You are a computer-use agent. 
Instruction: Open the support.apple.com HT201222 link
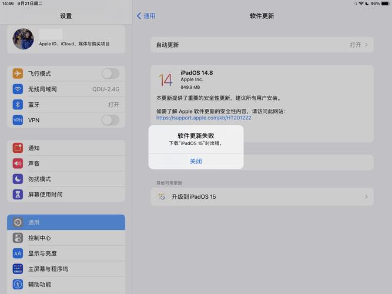pyautogui.click(x=204, y=118)
